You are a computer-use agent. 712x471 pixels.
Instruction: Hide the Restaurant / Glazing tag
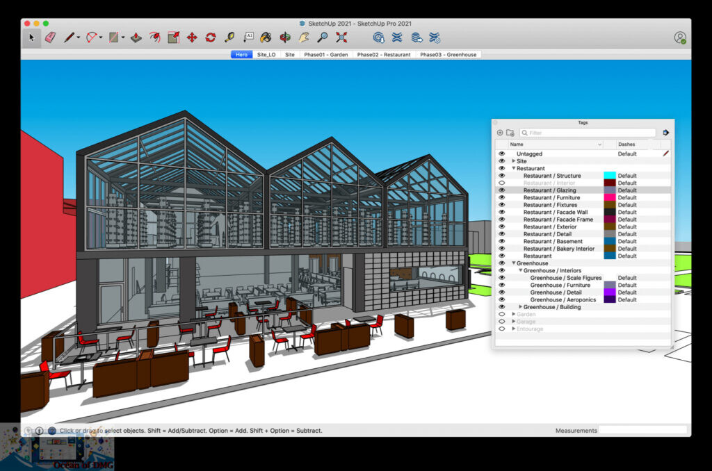[x=502, y=190]
